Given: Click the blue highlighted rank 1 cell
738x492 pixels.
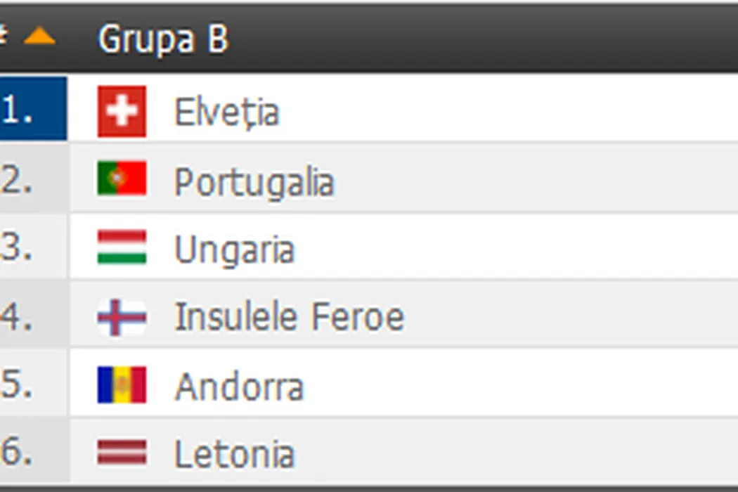Looking at the screenshot, I should 32,110.
